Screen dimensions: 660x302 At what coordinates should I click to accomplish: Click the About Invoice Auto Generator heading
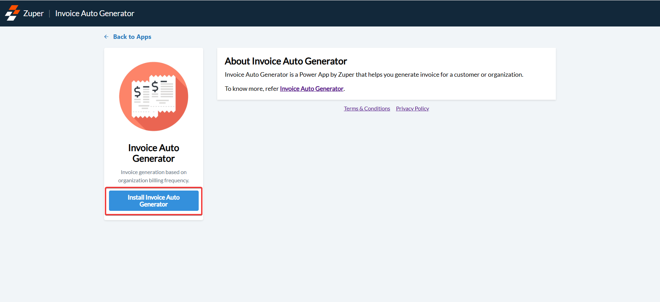pyautogui.click(x=286, y=61)
